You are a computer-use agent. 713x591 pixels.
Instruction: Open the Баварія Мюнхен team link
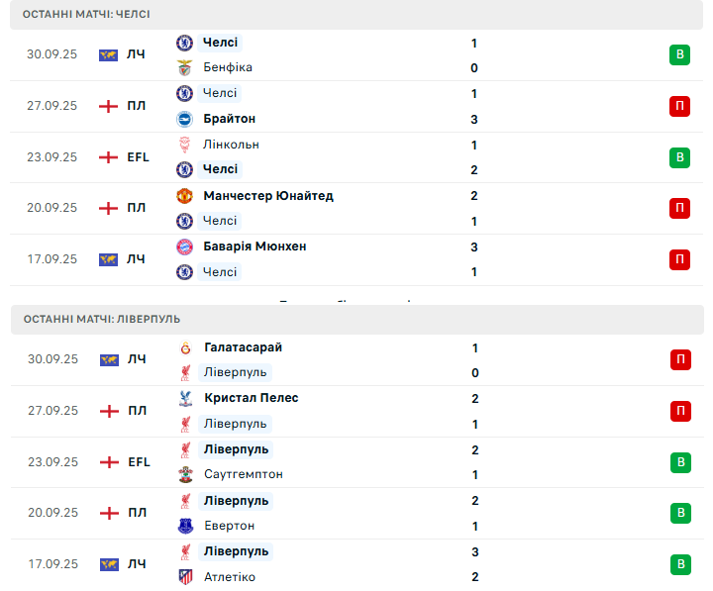point(255,246)
